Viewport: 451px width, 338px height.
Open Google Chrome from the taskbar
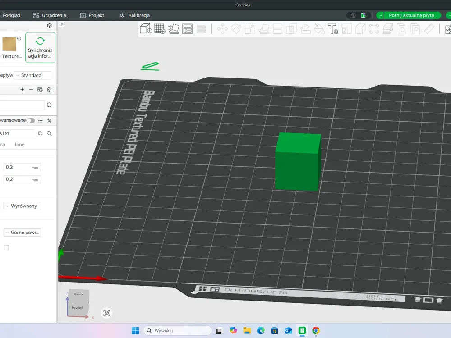(x=316, y=330)
